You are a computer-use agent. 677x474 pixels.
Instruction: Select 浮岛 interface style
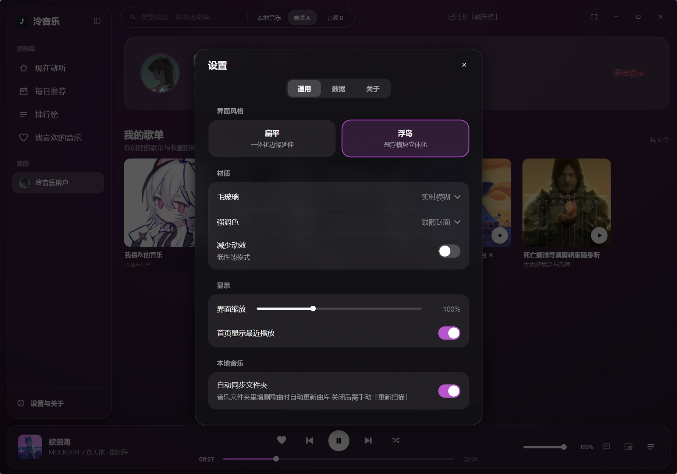click(x=405, y=138)
